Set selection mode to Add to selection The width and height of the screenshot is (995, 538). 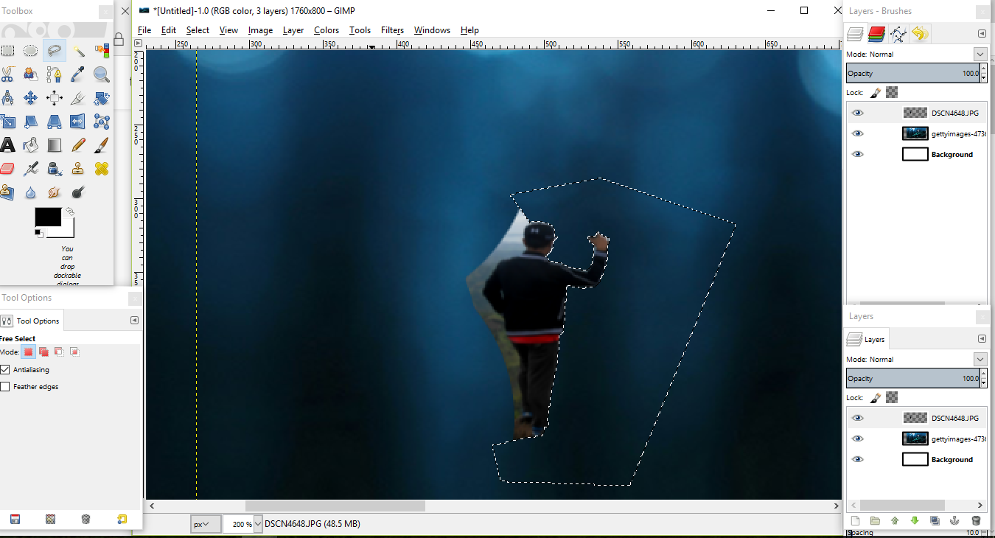tap(43, 352)
